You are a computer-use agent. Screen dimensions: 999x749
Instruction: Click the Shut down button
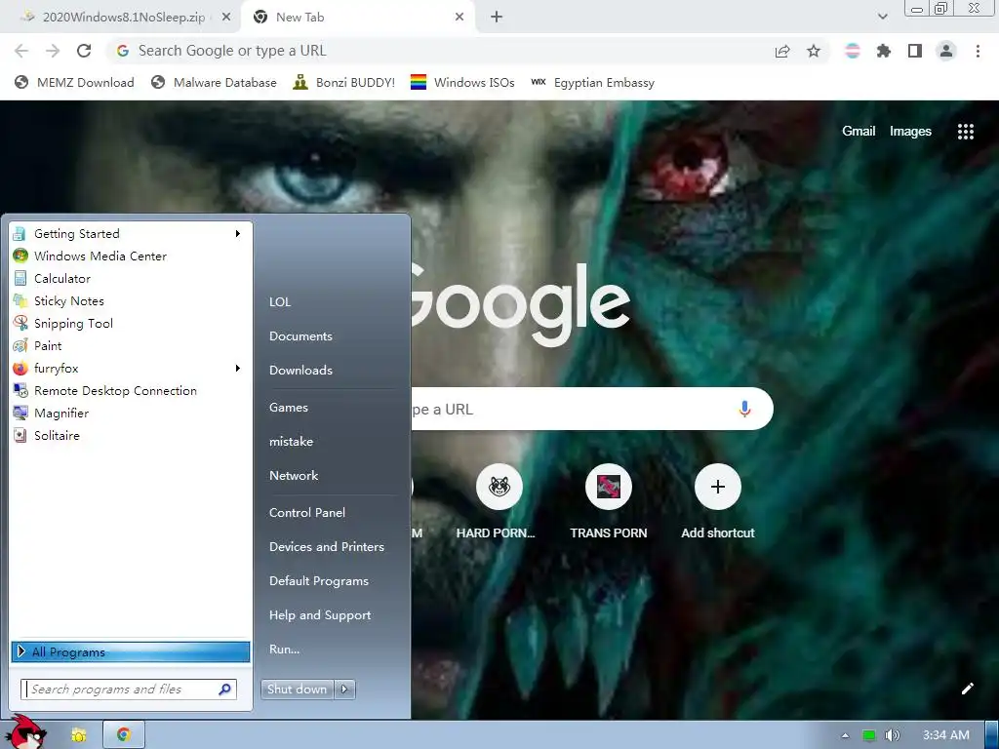(297, 690)
